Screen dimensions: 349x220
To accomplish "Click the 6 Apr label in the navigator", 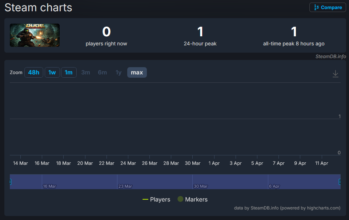I will tap(274, 186).
